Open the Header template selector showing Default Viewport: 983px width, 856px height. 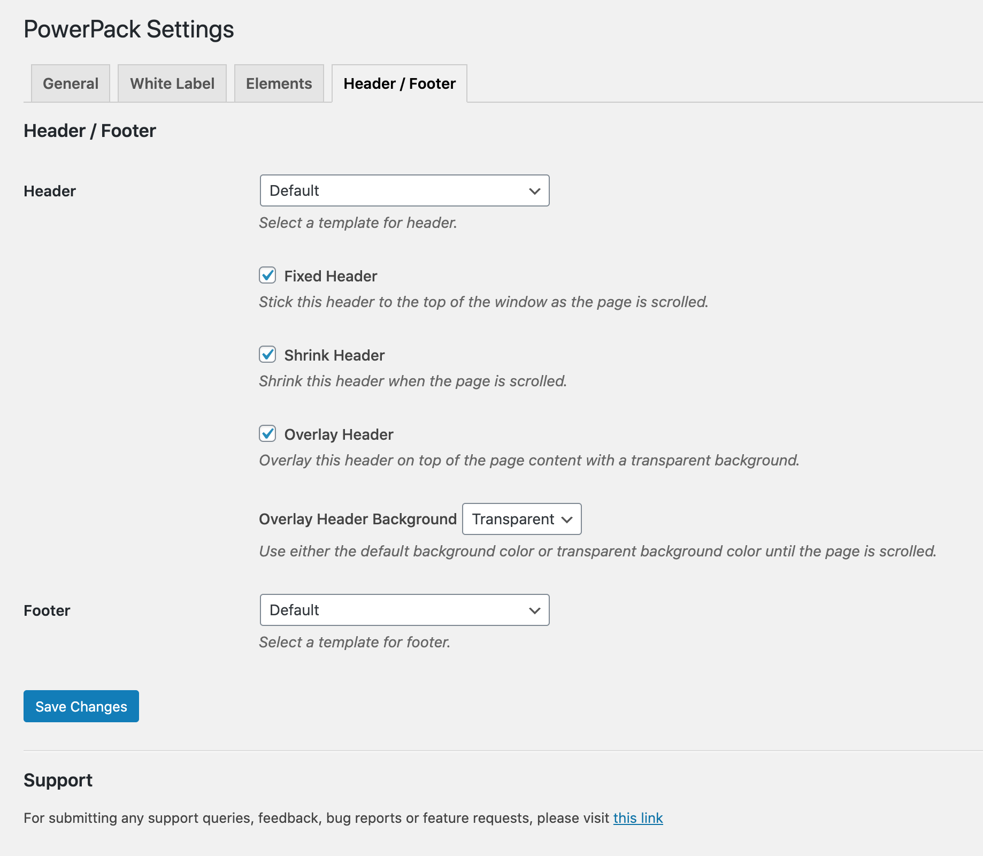click(x=404, y=190)
